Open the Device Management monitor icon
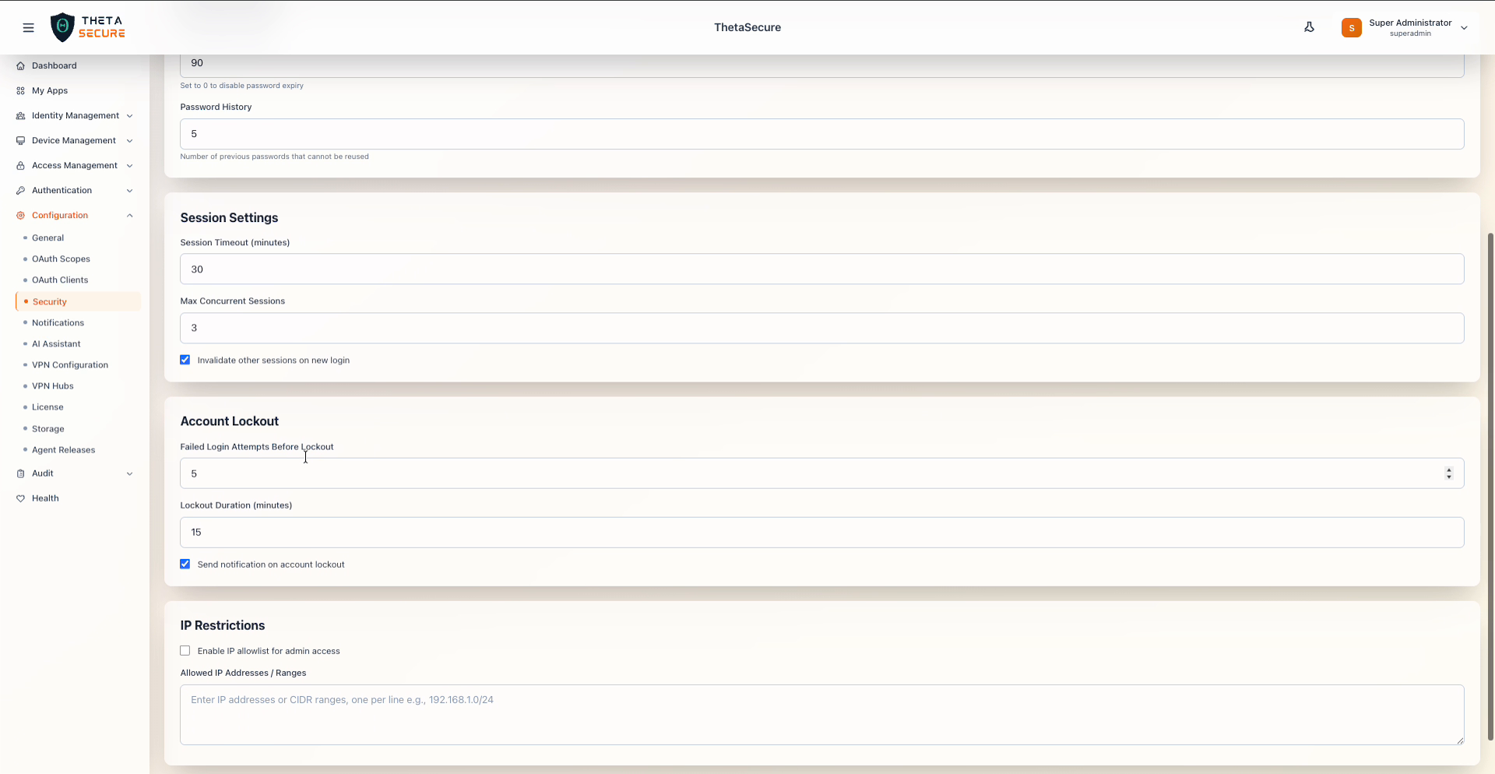Screen dimensions: 1495x774 click(x=20, y=140)
